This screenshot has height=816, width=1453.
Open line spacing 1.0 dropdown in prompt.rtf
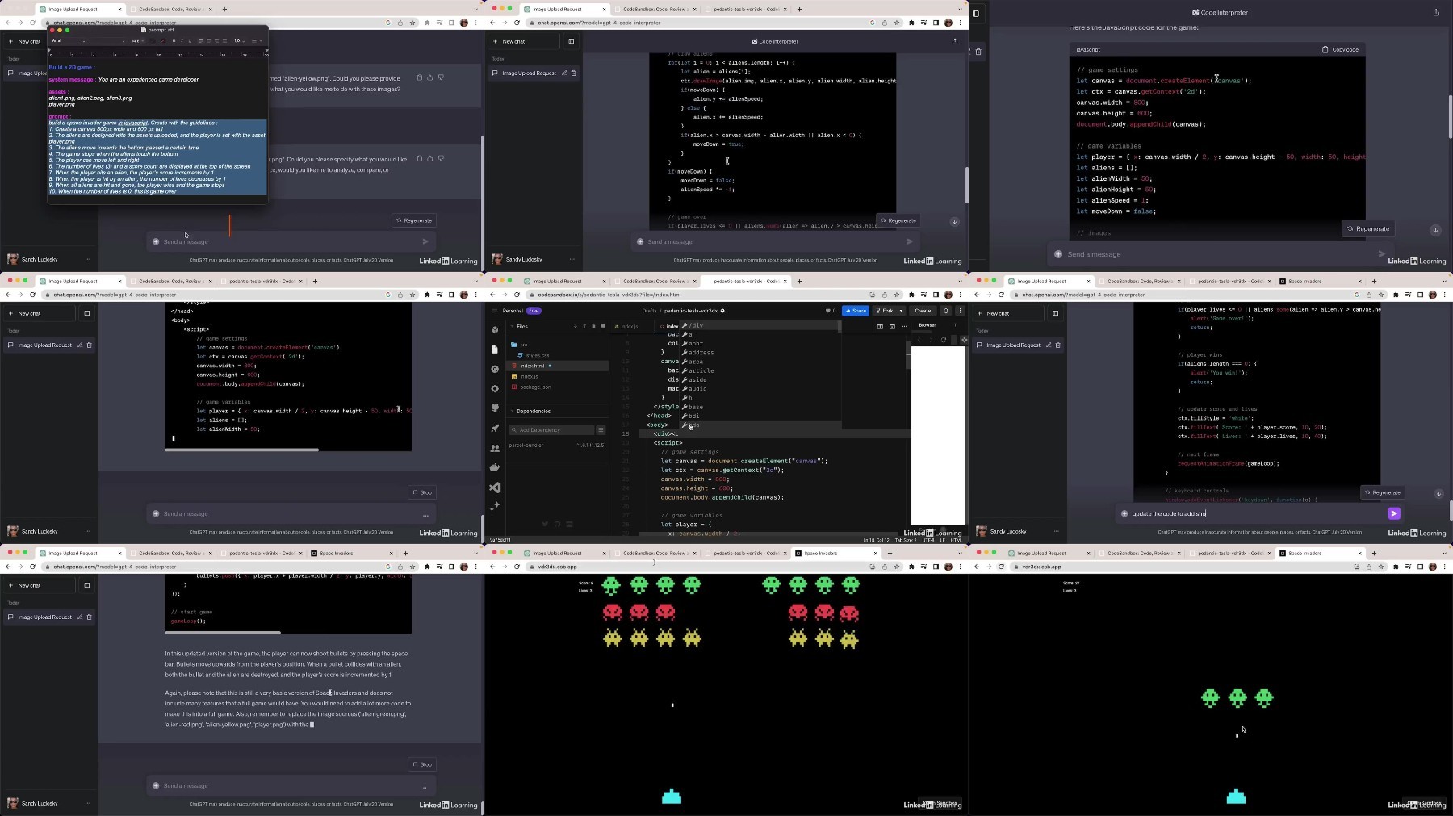click(239, 40)
